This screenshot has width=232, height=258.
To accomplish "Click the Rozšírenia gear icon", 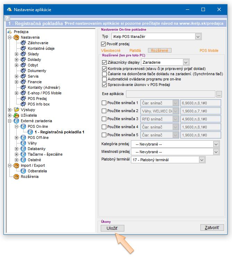I will [16, 177].
